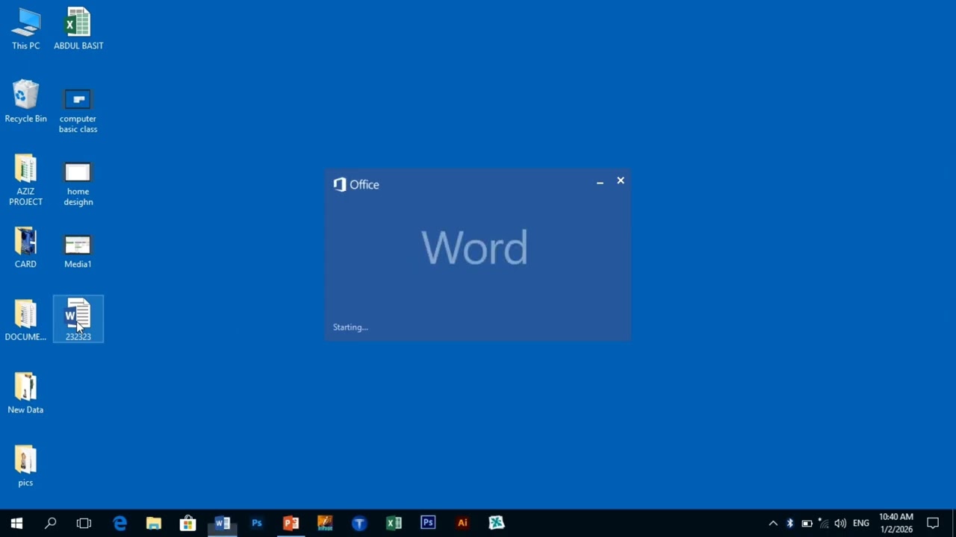Open the clock showing 10:40 AM

[896, 523]
